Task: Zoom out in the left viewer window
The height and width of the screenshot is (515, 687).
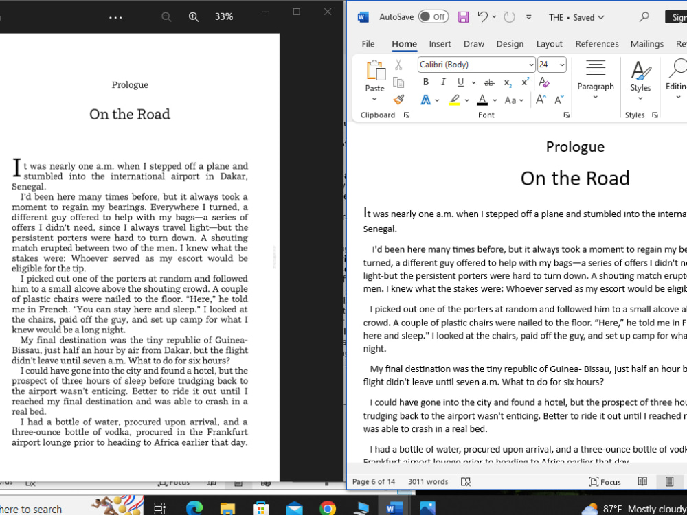Action: coord(166,17)
